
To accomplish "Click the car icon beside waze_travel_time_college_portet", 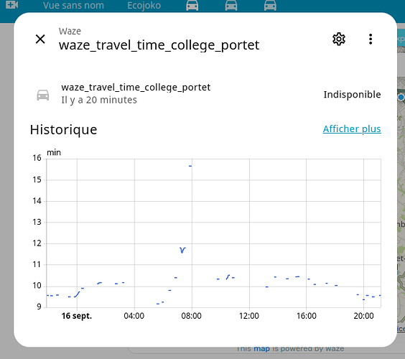I will 43,95.
